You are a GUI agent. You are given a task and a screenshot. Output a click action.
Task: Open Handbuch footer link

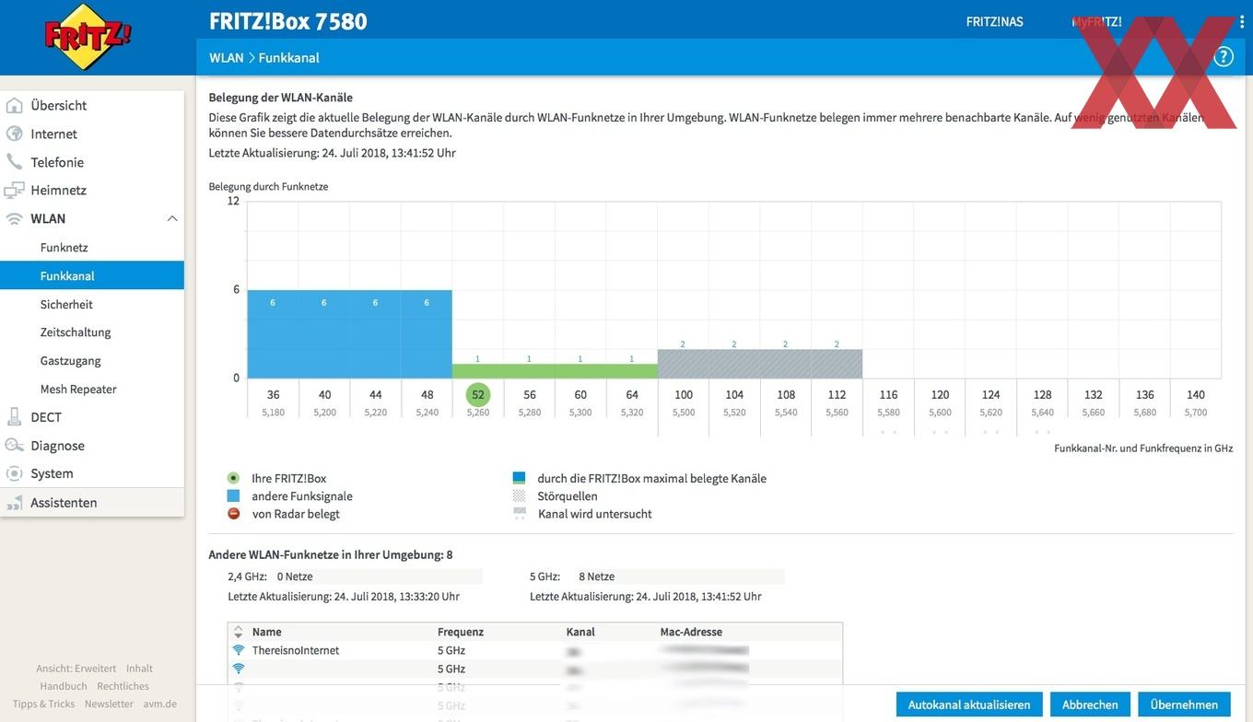[64, 686]
